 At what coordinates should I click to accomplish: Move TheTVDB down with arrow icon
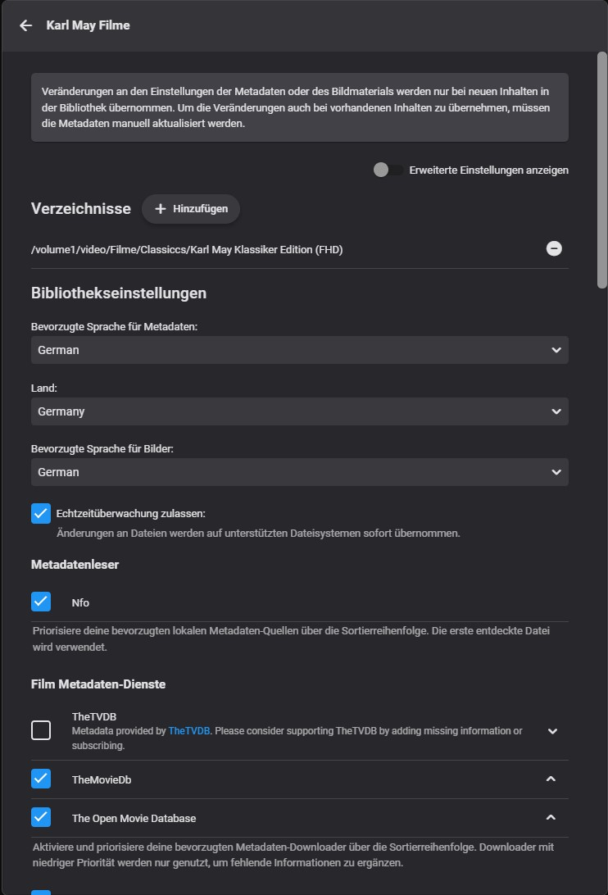[x=552, y=731]
